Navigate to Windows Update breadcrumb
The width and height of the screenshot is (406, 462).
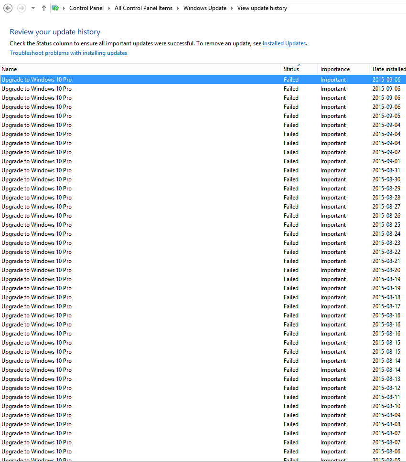(205, 8)
